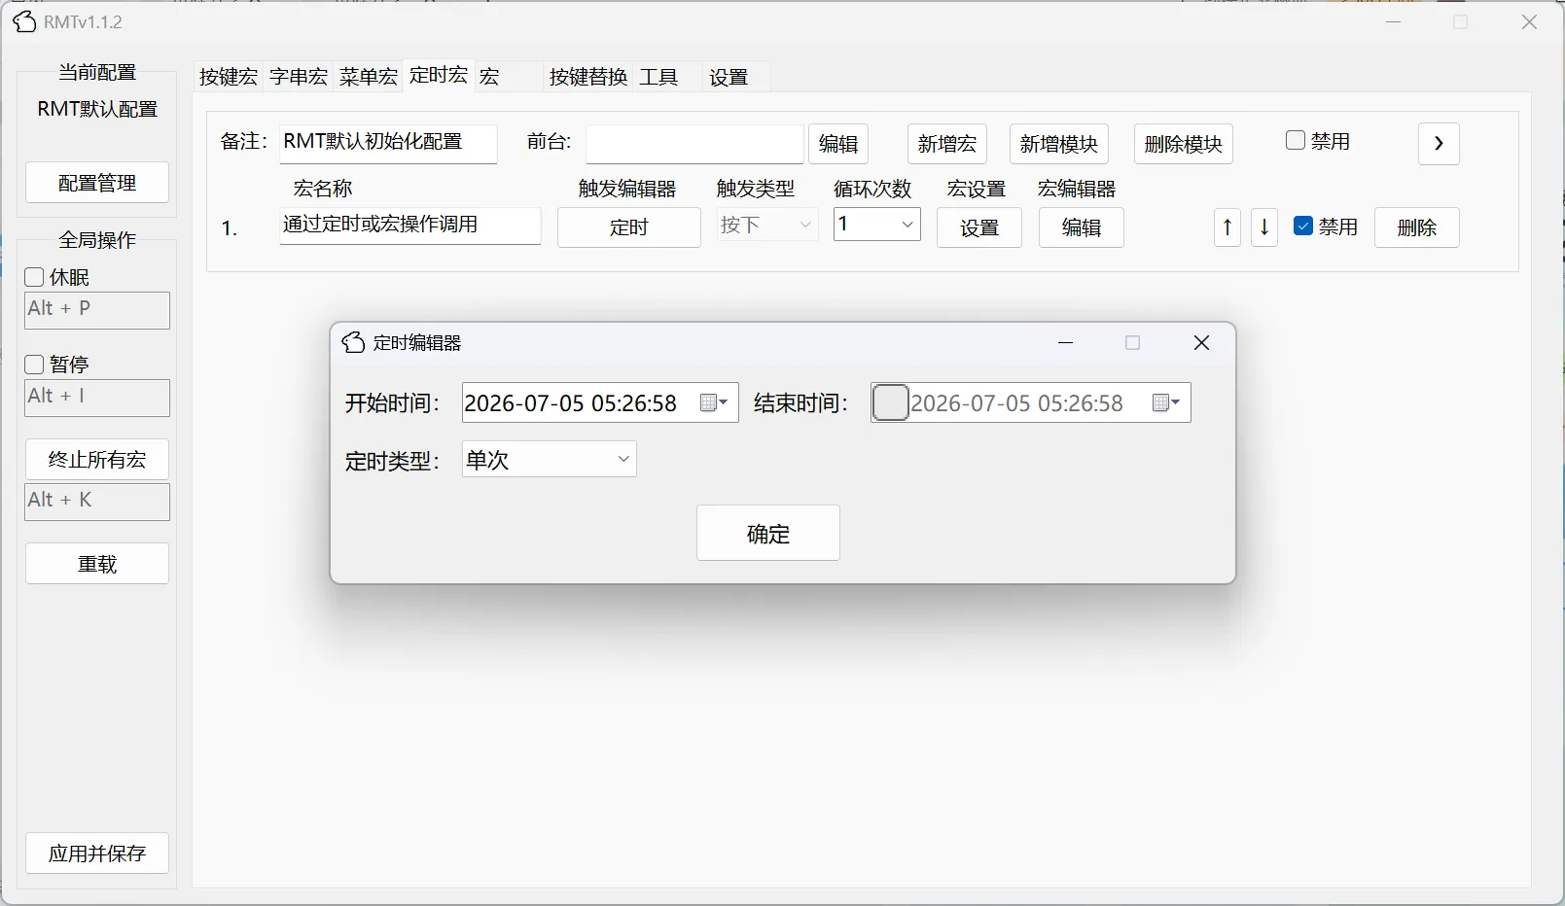Enable the 结束时间 checkbox
Image resolution: width=1565 pixels, height=906 pixels.
tap(890, 402)
